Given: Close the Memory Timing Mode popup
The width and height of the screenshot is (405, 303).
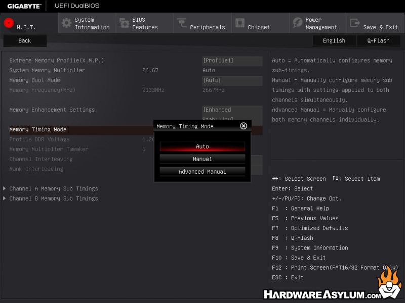Looking at the screenshot, I should pos(244,126).
